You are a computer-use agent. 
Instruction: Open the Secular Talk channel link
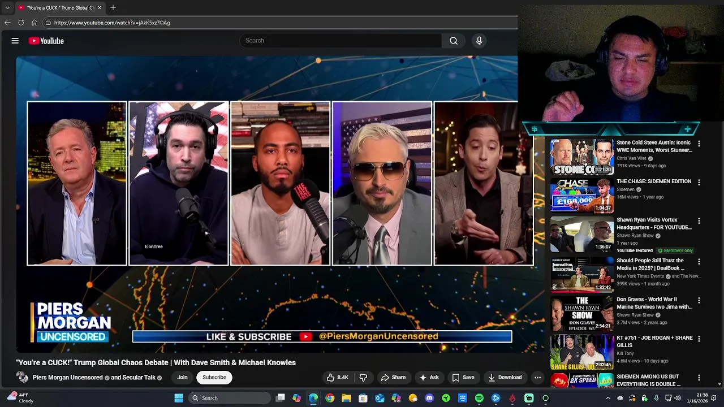point(139,377)
